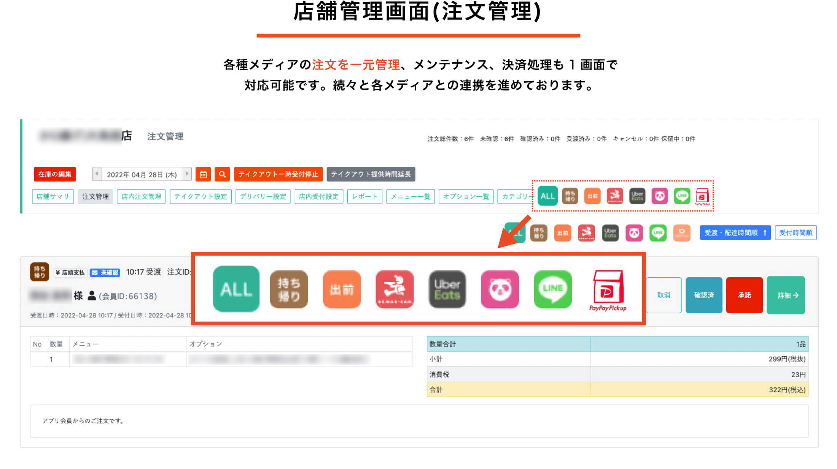
Task: Select the large green ALL filter icon
Action: (236, 289)
